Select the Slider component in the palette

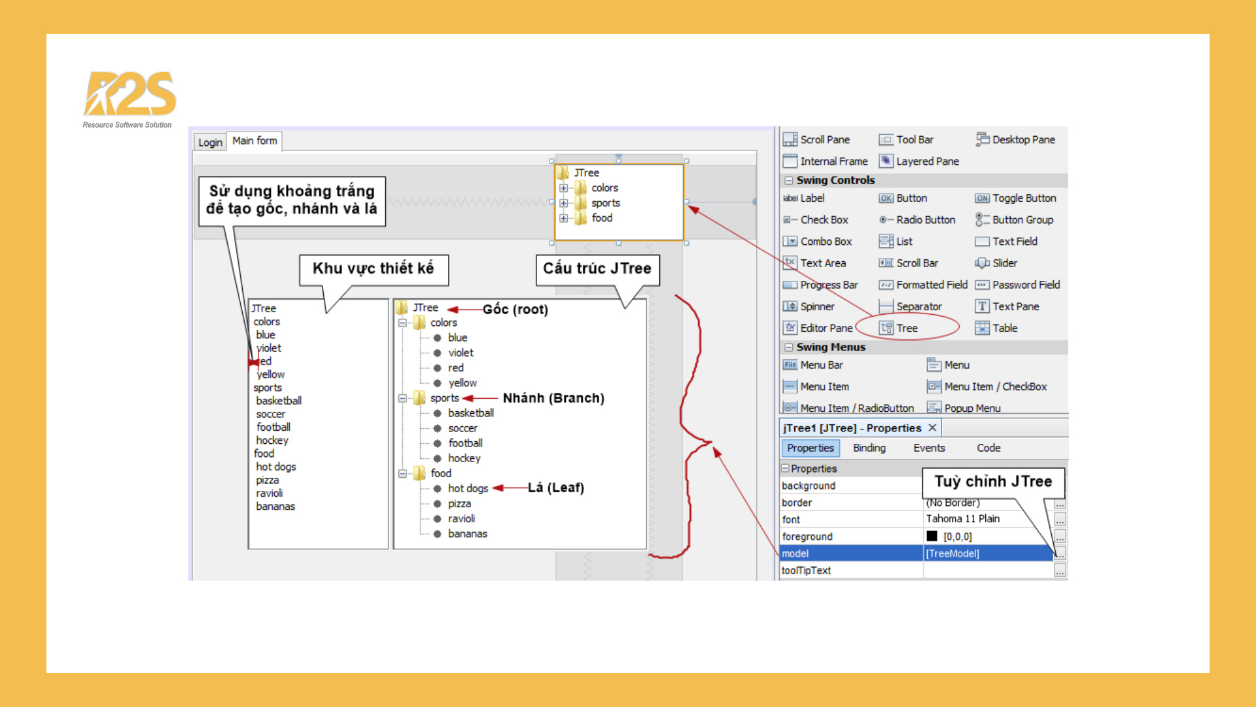pyautogui.click(x=1004, y=263)
